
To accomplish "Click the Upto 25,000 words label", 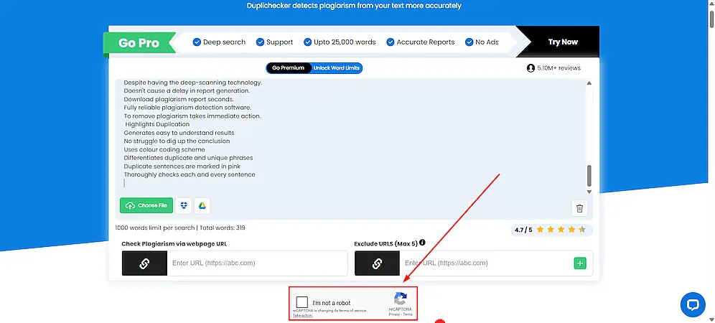I will pos(345,42).
